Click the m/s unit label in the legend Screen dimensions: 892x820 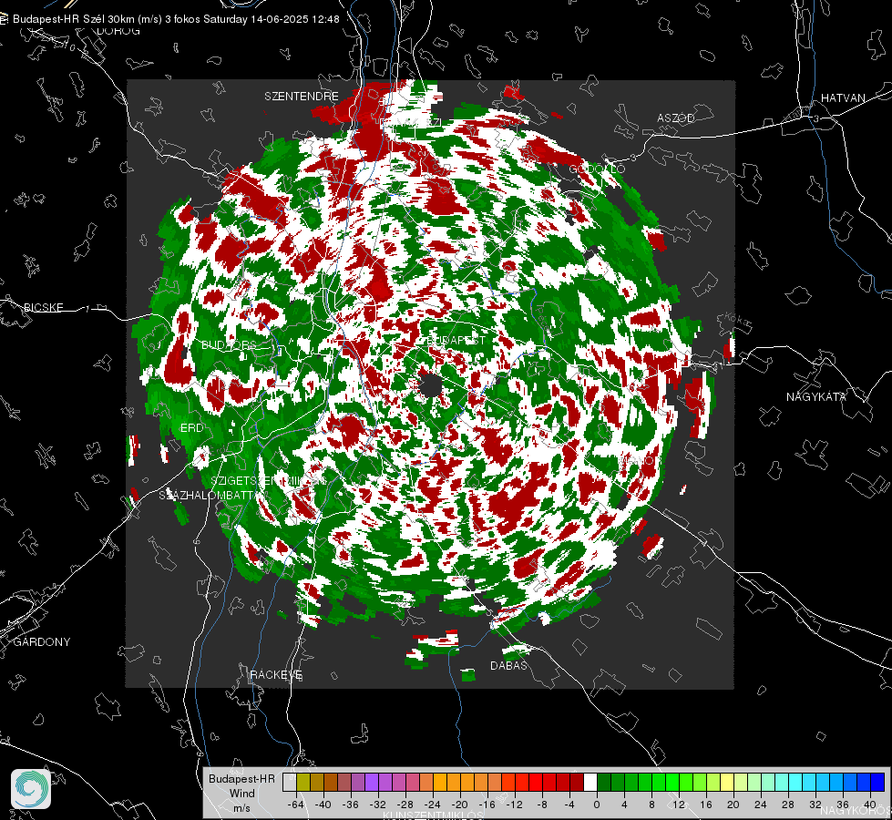pyautogui.click(x=241, y=808)
